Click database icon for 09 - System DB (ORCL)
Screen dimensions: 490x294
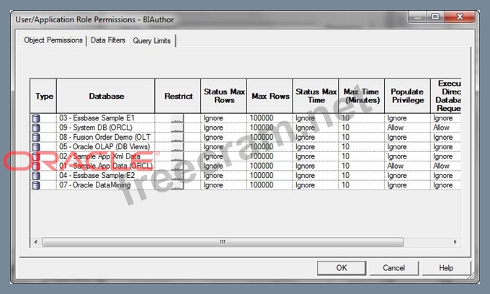(36, 128)
